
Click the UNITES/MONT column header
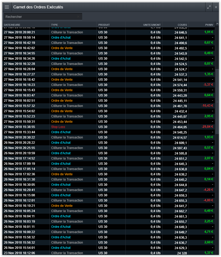152,25
